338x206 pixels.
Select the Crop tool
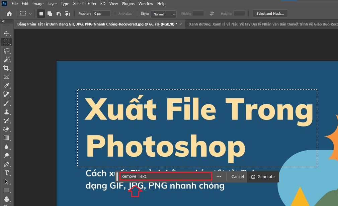point(6,68)
